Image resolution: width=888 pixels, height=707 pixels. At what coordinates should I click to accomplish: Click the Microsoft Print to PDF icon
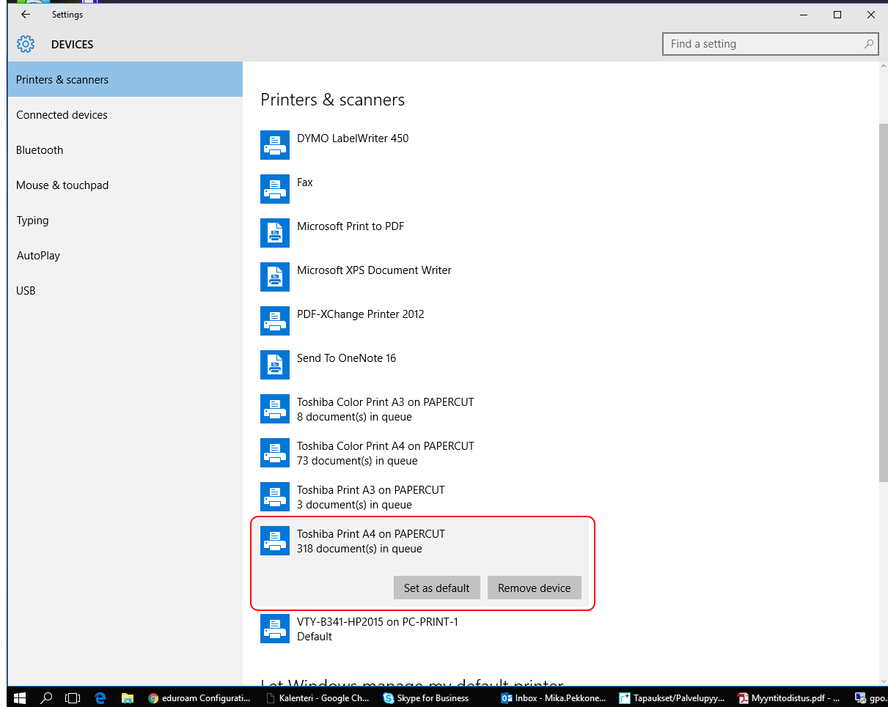click(x=275, y=233)
